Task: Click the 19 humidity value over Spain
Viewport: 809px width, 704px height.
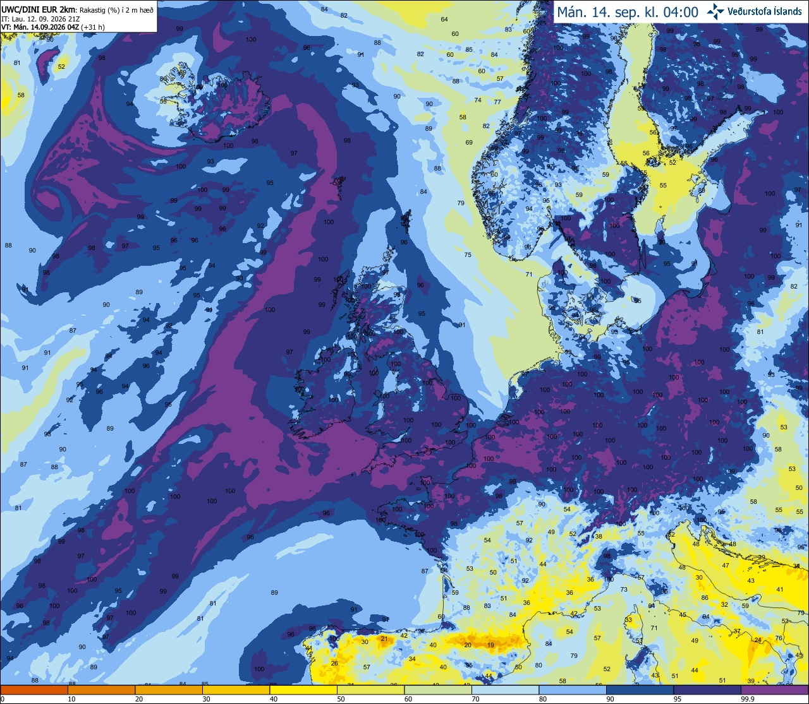Action: tap(491, 645)
